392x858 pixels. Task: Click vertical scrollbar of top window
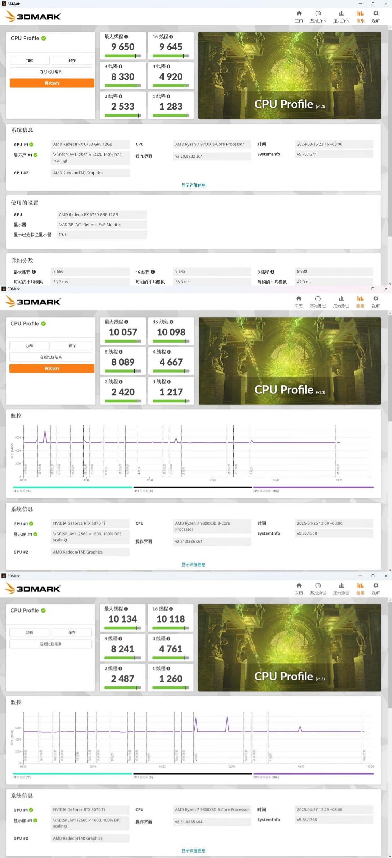pyautogui.click(x=390, y=133)
